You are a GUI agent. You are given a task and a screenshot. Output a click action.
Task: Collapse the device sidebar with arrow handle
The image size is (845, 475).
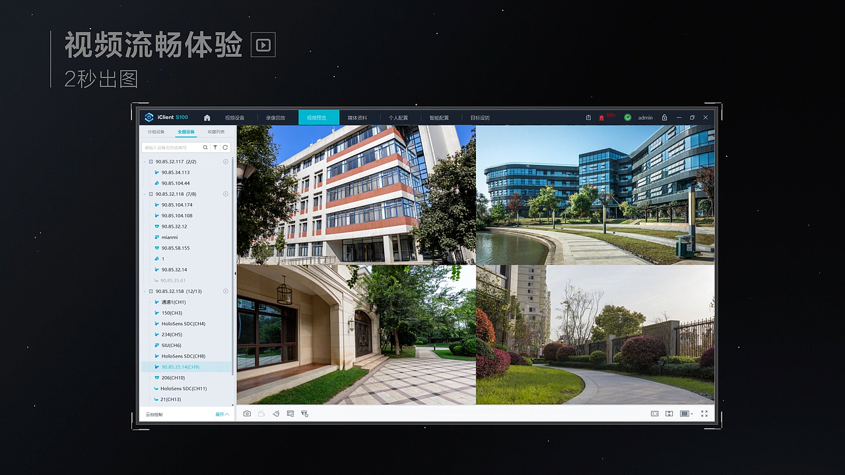pos(235,273)
